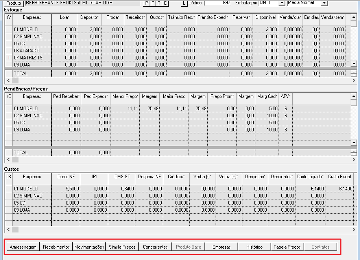Click Simula Preços button
Image resolution: width=360 pixels, height=260 pixels.
pyautogui.click(x=122, y=247)
